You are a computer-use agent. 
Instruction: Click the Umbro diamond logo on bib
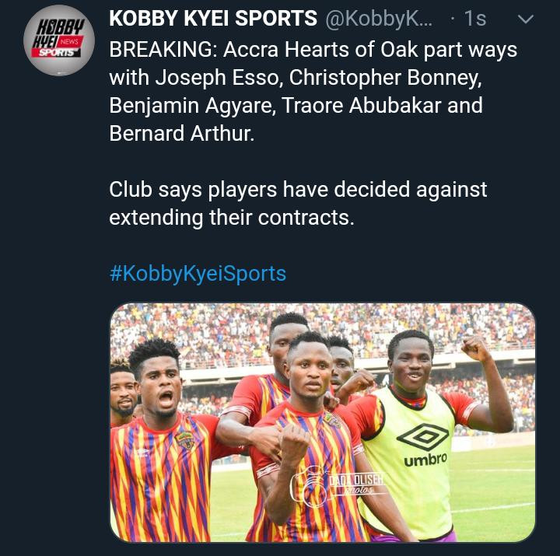point(423,436)
